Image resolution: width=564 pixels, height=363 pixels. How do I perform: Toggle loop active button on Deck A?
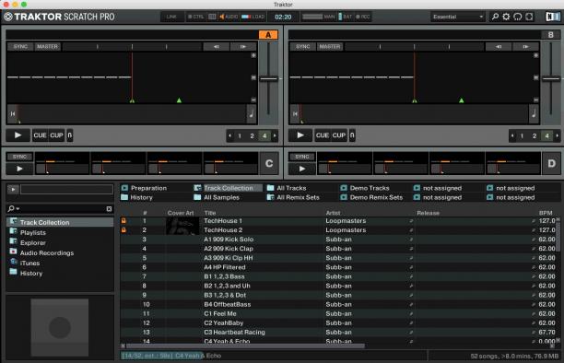click(70, 135)
